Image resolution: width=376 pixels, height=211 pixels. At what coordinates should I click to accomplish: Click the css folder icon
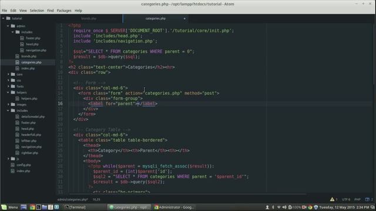pos(13,80)
